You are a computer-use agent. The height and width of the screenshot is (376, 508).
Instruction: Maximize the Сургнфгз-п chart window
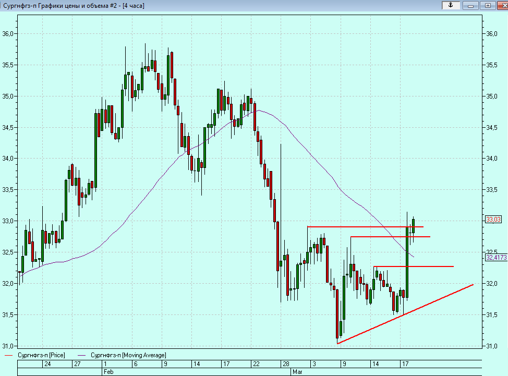pyautogui.click(x=488, y=5)
